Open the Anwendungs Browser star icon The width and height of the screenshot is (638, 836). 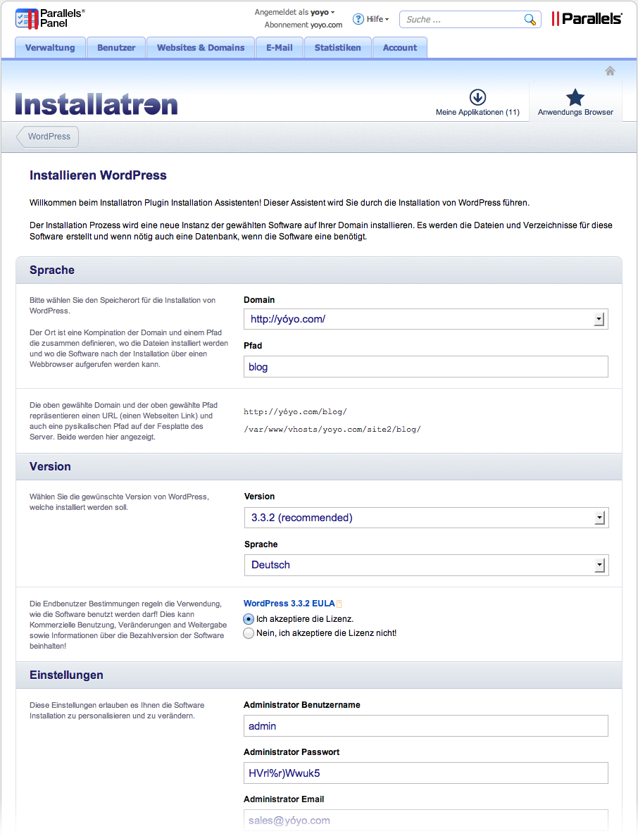coord(575,97)
